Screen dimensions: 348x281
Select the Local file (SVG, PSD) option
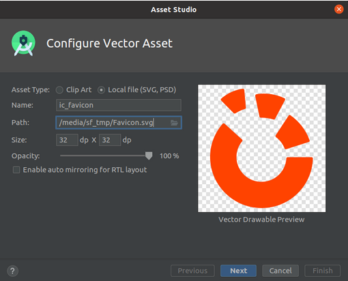coord(101,90)
